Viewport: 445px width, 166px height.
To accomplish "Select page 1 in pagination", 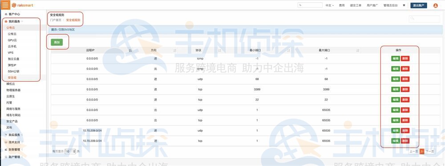I will click(422, 151).
